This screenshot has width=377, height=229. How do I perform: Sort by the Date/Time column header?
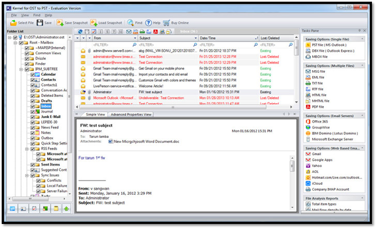pos(228,38)
